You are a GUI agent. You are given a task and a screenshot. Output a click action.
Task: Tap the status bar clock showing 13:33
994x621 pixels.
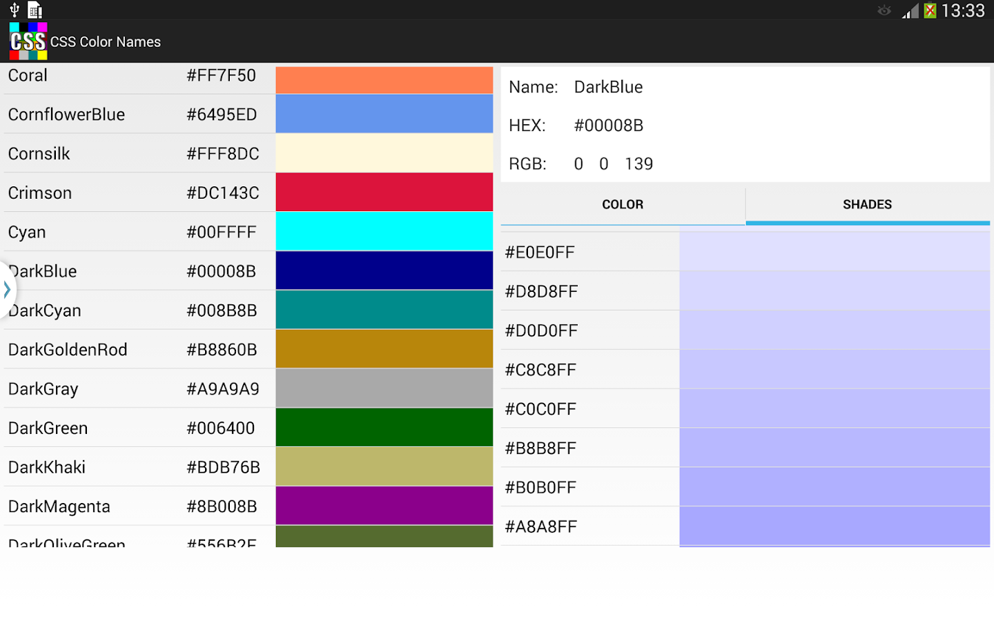pyautogui.click(x=963, y=10)
